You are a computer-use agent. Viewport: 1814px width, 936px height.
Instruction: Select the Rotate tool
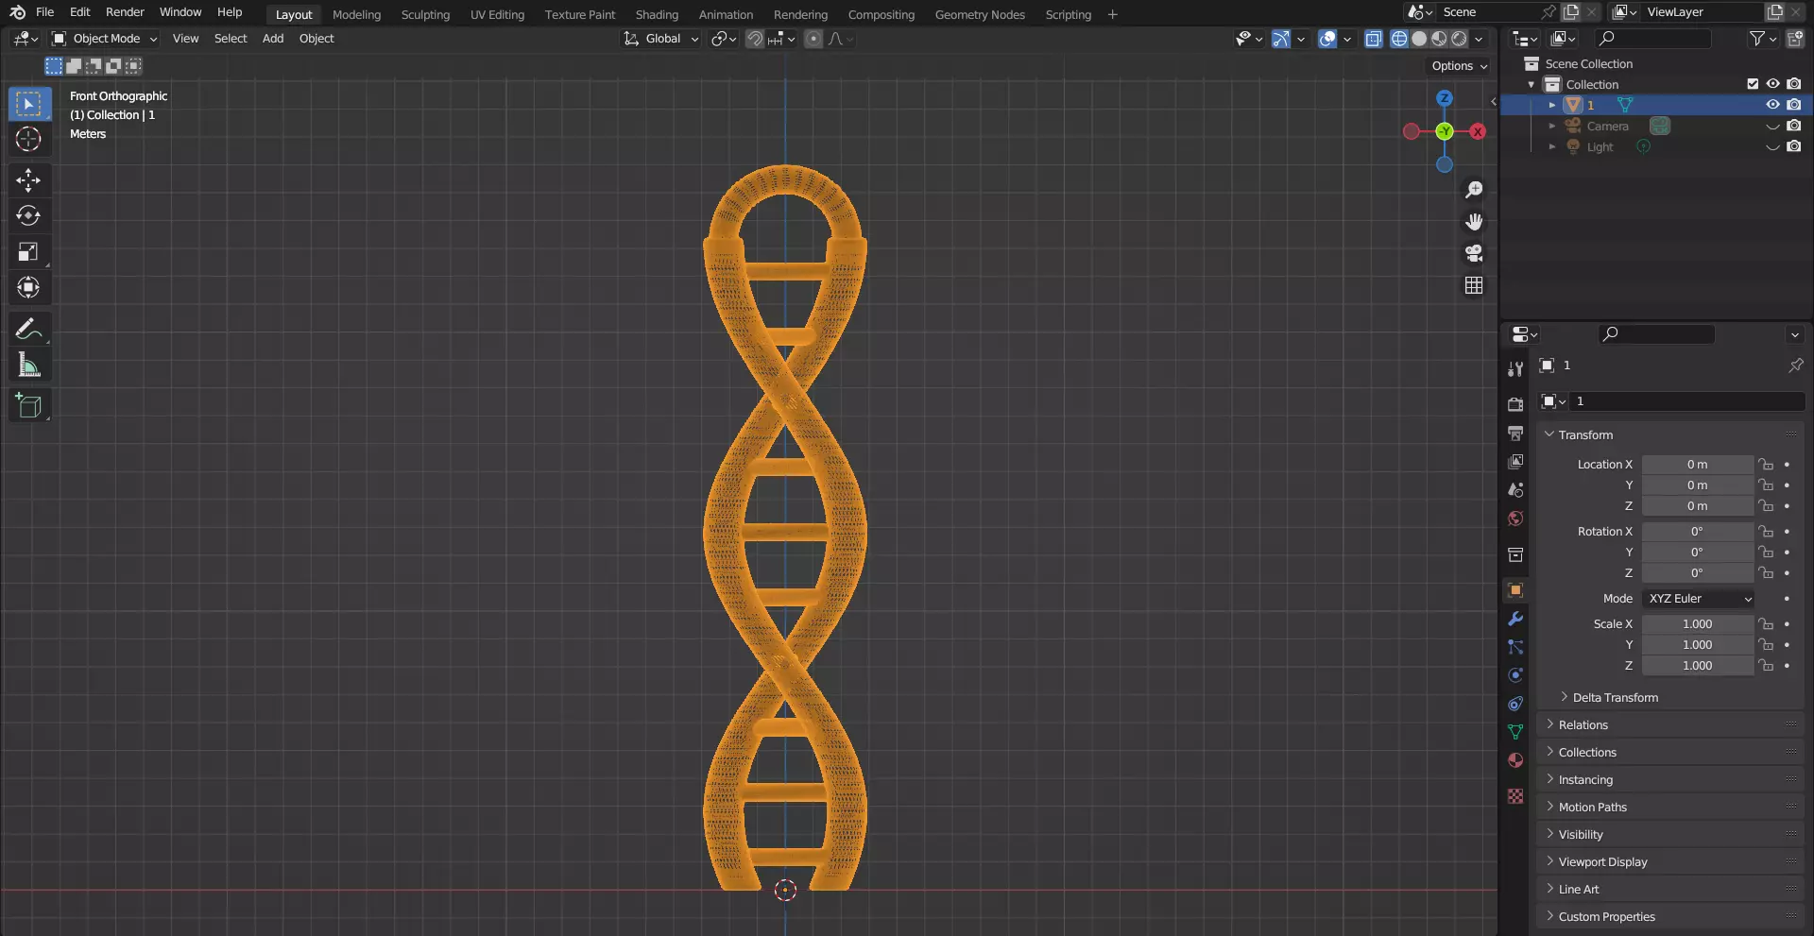(29, 215)
